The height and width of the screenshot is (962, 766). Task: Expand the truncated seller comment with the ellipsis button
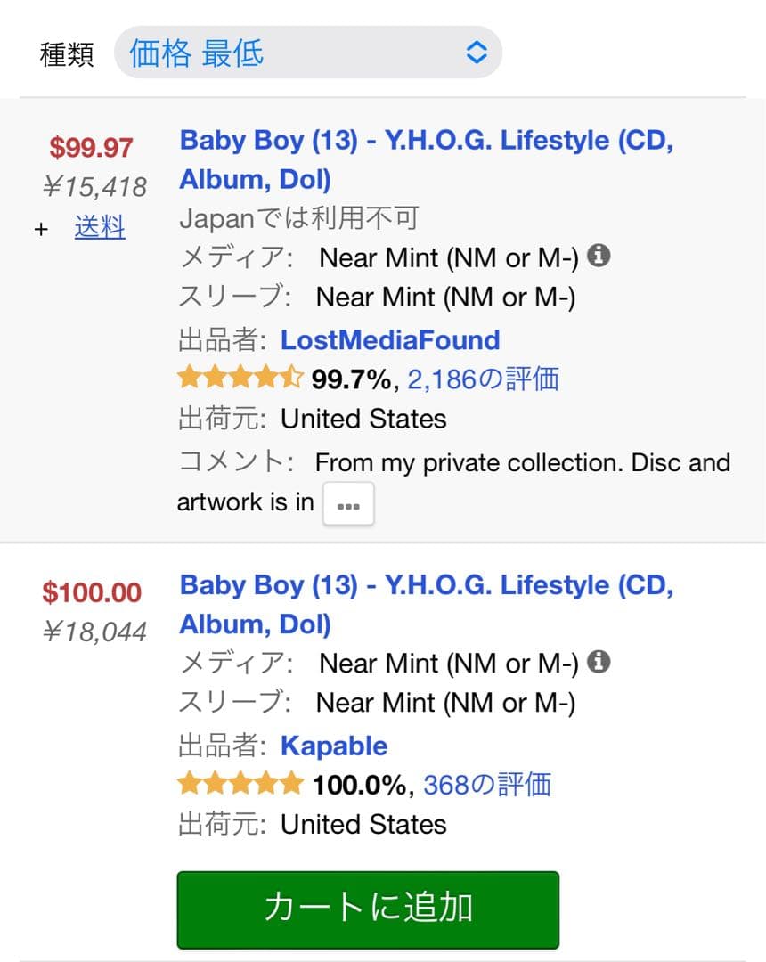(348, 503)
